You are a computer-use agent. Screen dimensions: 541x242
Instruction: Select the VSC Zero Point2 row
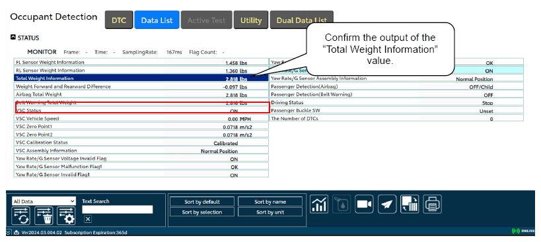click(141, 135)
